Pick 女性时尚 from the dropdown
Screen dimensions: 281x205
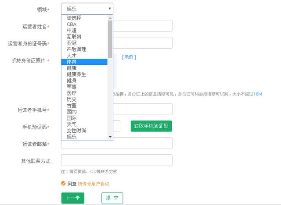click(76, 131)
